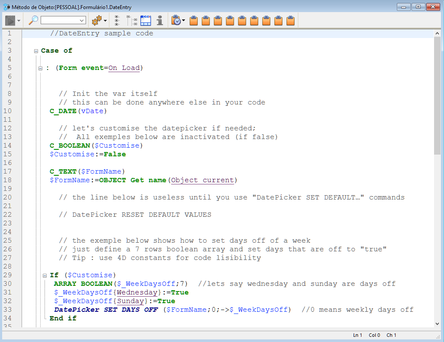The height and width of the screenshot is (342, 444).
Task: Click the first orange clipboard icon
Action: [x=194, y=20]
